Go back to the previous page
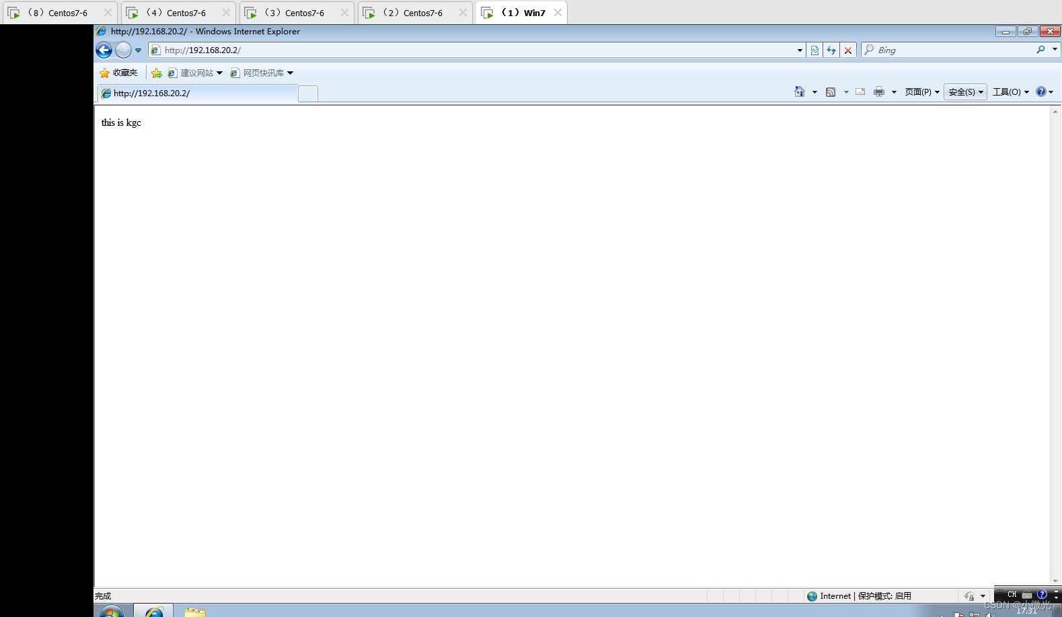 (x=104, y=50)
